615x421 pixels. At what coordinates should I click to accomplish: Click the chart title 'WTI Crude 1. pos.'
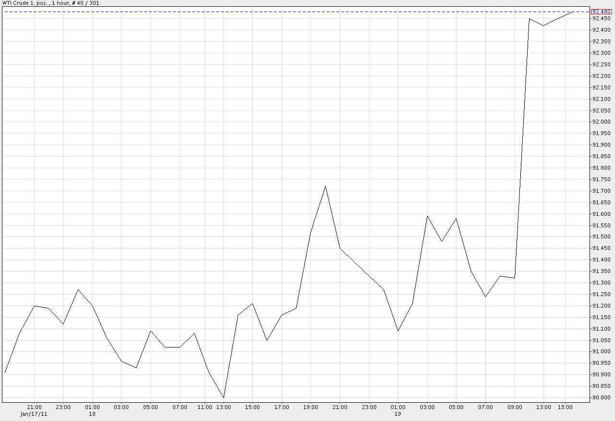pyautogui.click(x=24, y=3)
